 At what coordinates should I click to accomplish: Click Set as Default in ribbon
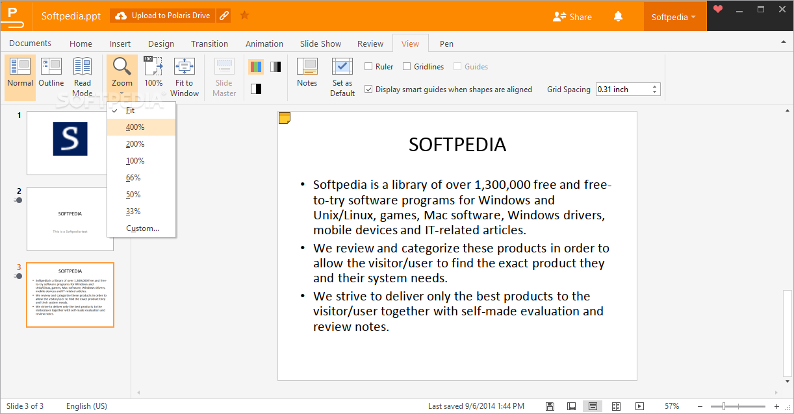pos(342,77)
